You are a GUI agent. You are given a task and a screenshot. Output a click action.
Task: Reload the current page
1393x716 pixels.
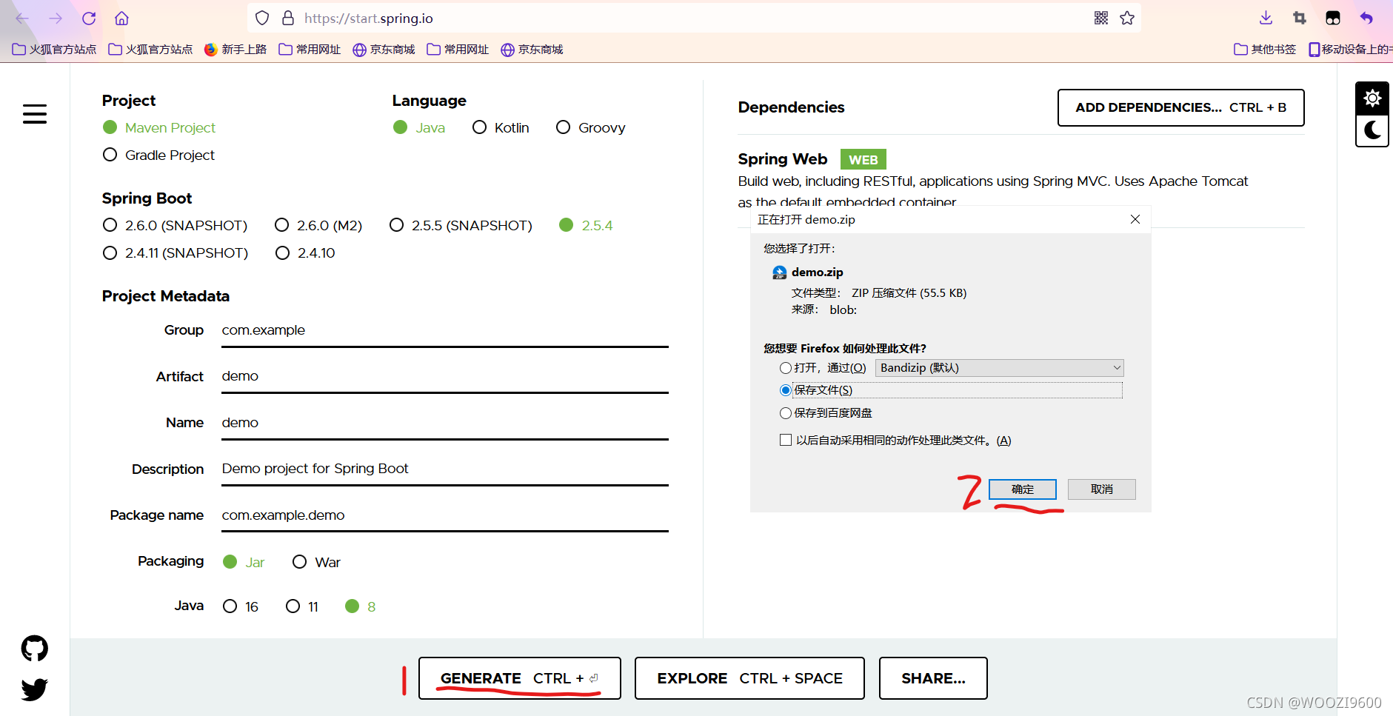[89, 19]
